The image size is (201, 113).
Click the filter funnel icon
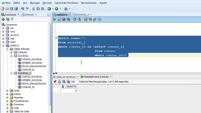point(12,19)
